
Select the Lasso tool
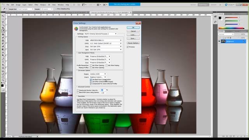point(3,22)
